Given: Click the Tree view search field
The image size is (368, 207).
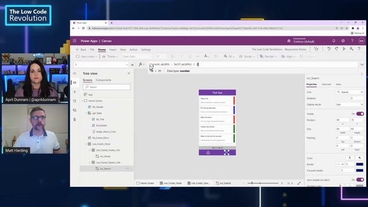Looking at the screenshot, I should coord(107,87).
